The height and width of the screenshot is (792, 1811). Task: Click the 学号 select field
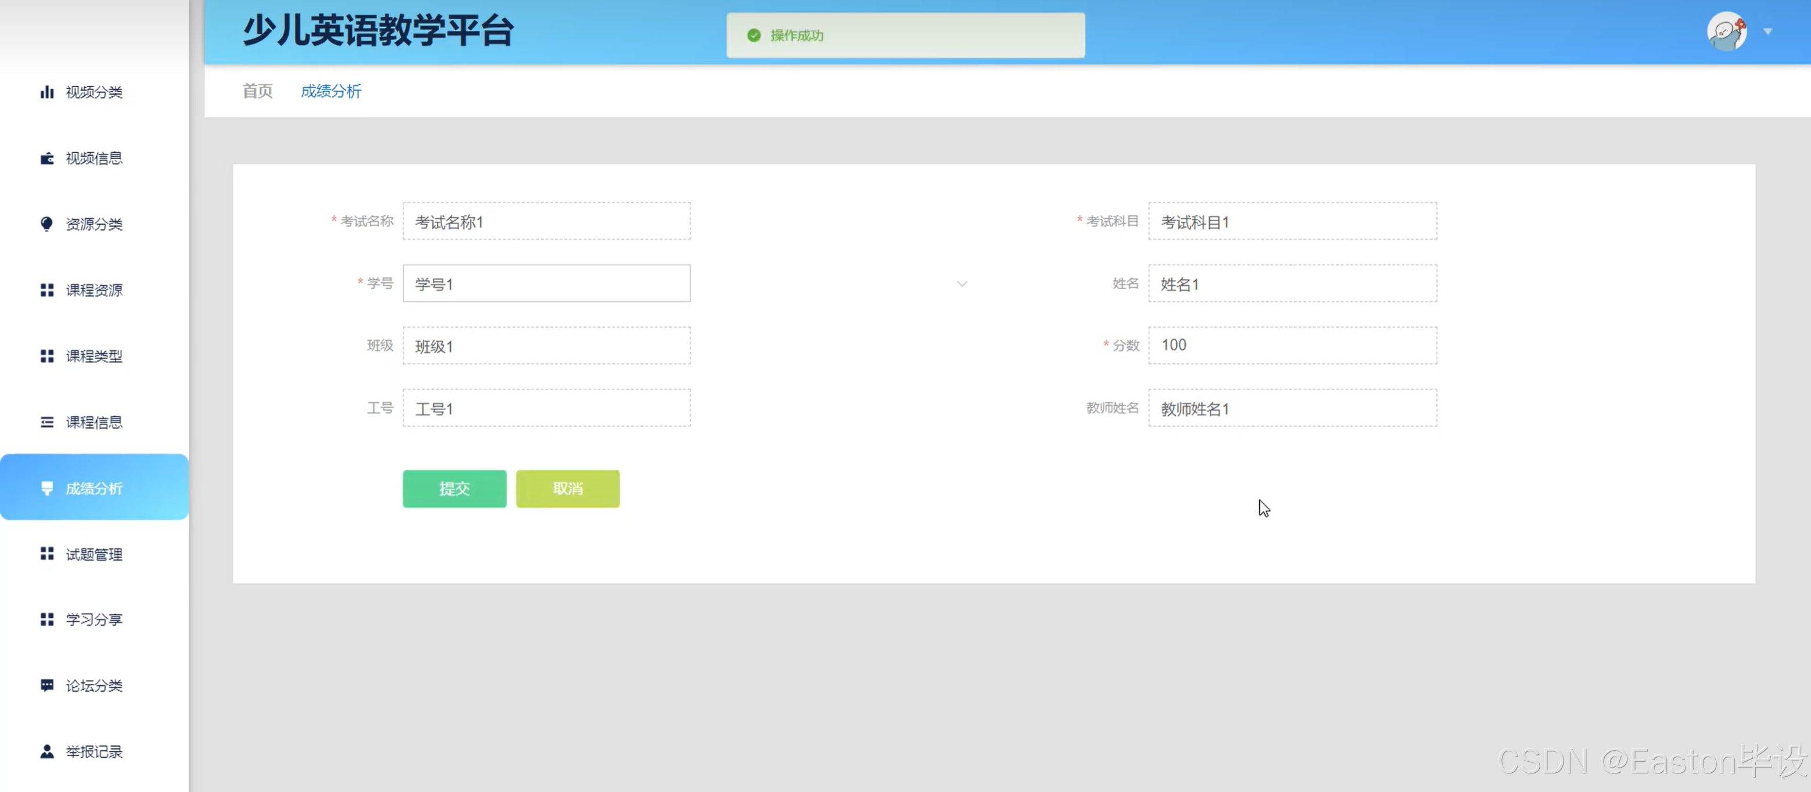coord(546,283)
